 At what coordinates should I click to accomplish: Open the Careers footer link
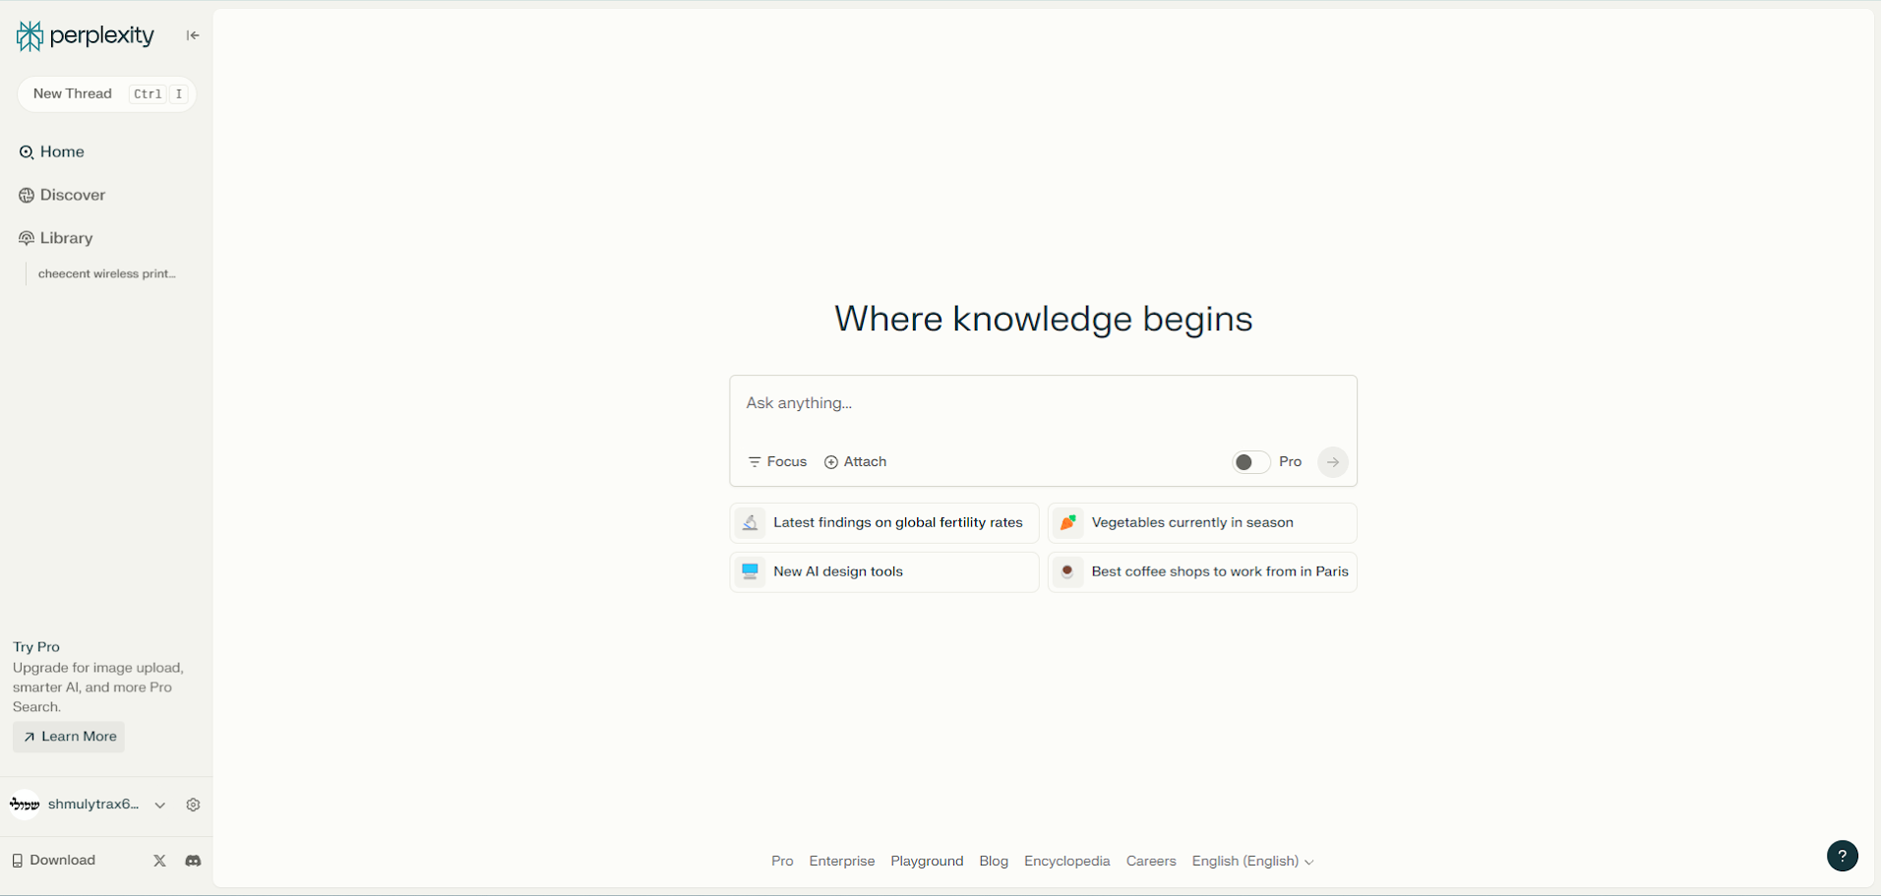pyautogui.click(x=1151, y=862)
